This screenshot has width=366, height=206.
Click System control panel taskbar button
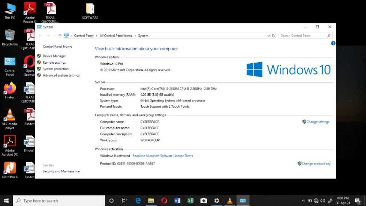click(x=243, y=201)
